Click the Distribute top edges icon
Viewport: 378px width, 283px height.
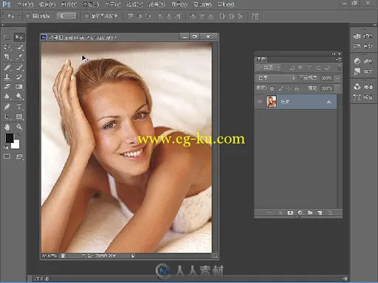point(193,16)
